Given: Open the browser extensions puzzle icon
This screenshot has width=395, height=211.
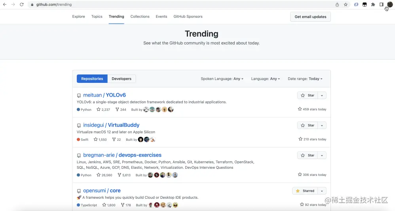Looking at the screenshot, I should (x=373, y=4).
